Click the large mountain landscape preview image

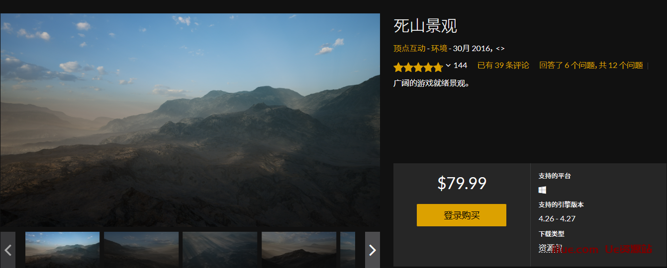tap(190, 120)
